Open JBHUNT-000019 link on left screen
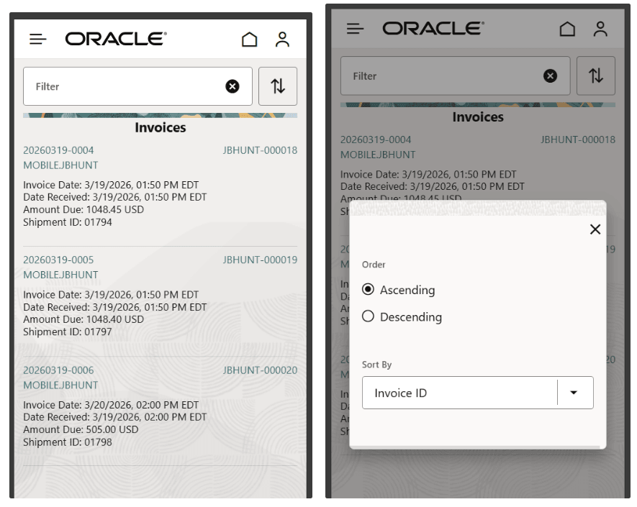 [x=260, y=260]
